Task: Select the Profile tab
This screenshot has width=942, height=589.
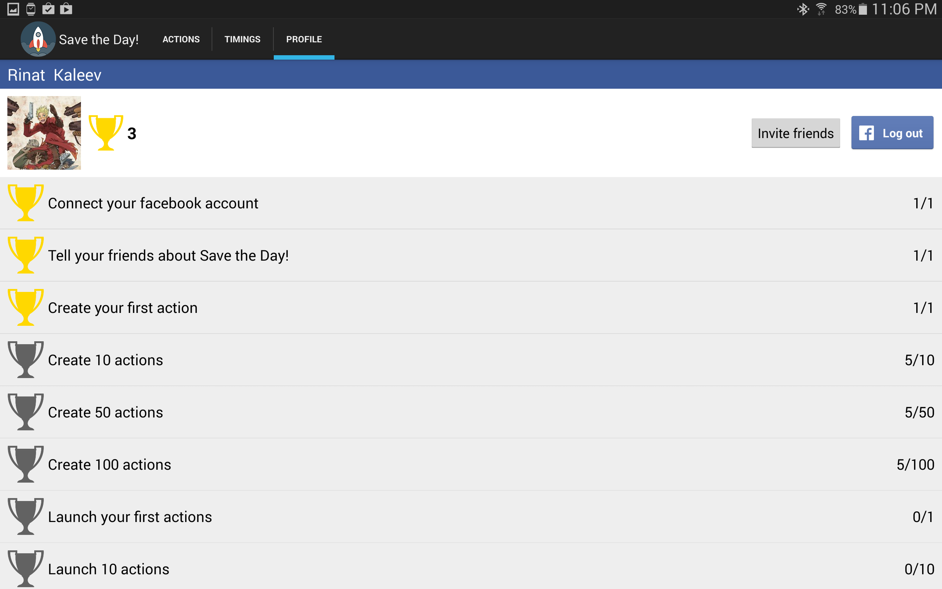Action: [304, 39]
